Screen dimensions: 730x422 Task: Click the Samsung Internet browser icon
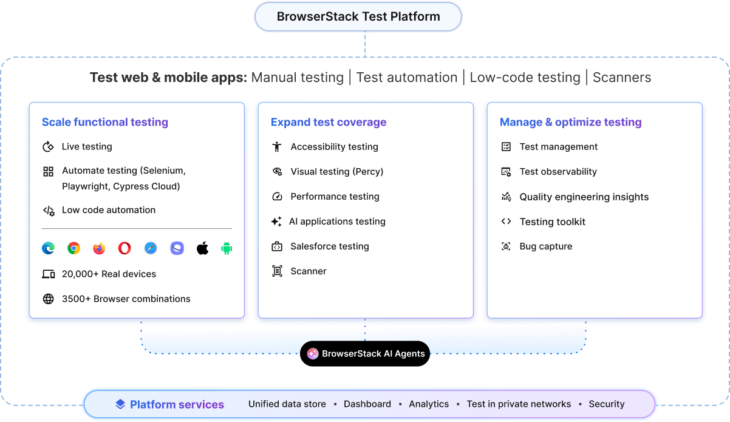pos(177,248)
